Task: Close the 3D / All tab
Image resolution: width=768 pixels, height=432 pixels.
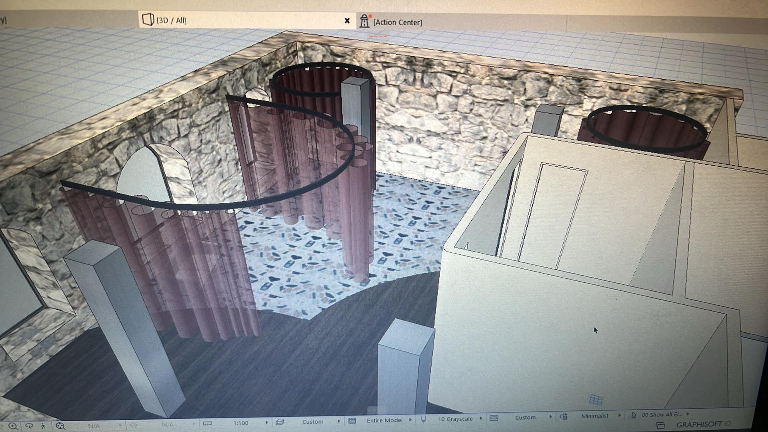Action: pyautogui.click(x=347, y=21)
